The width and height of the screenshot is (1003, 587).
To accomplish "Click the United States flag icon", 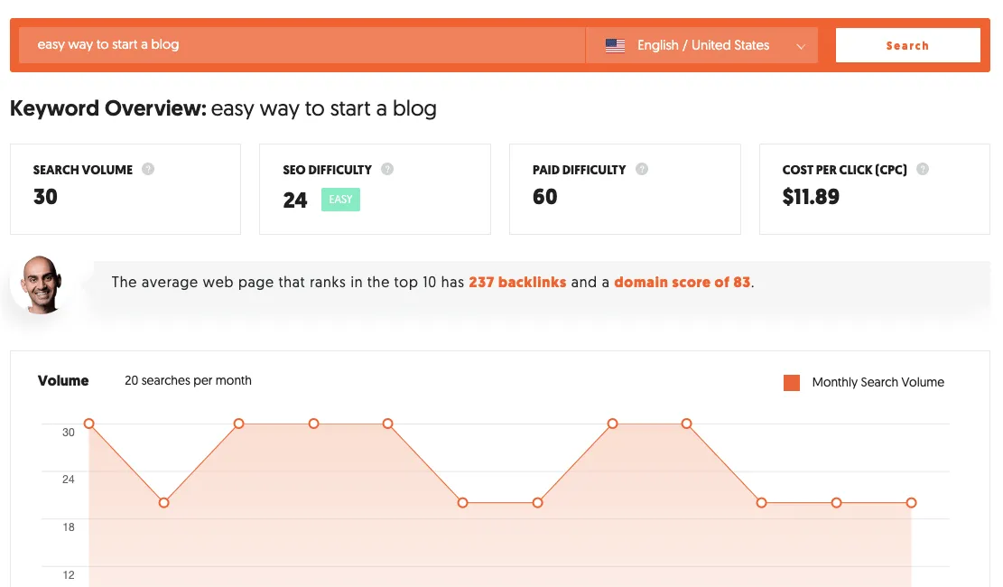I will tap(615, 45).
